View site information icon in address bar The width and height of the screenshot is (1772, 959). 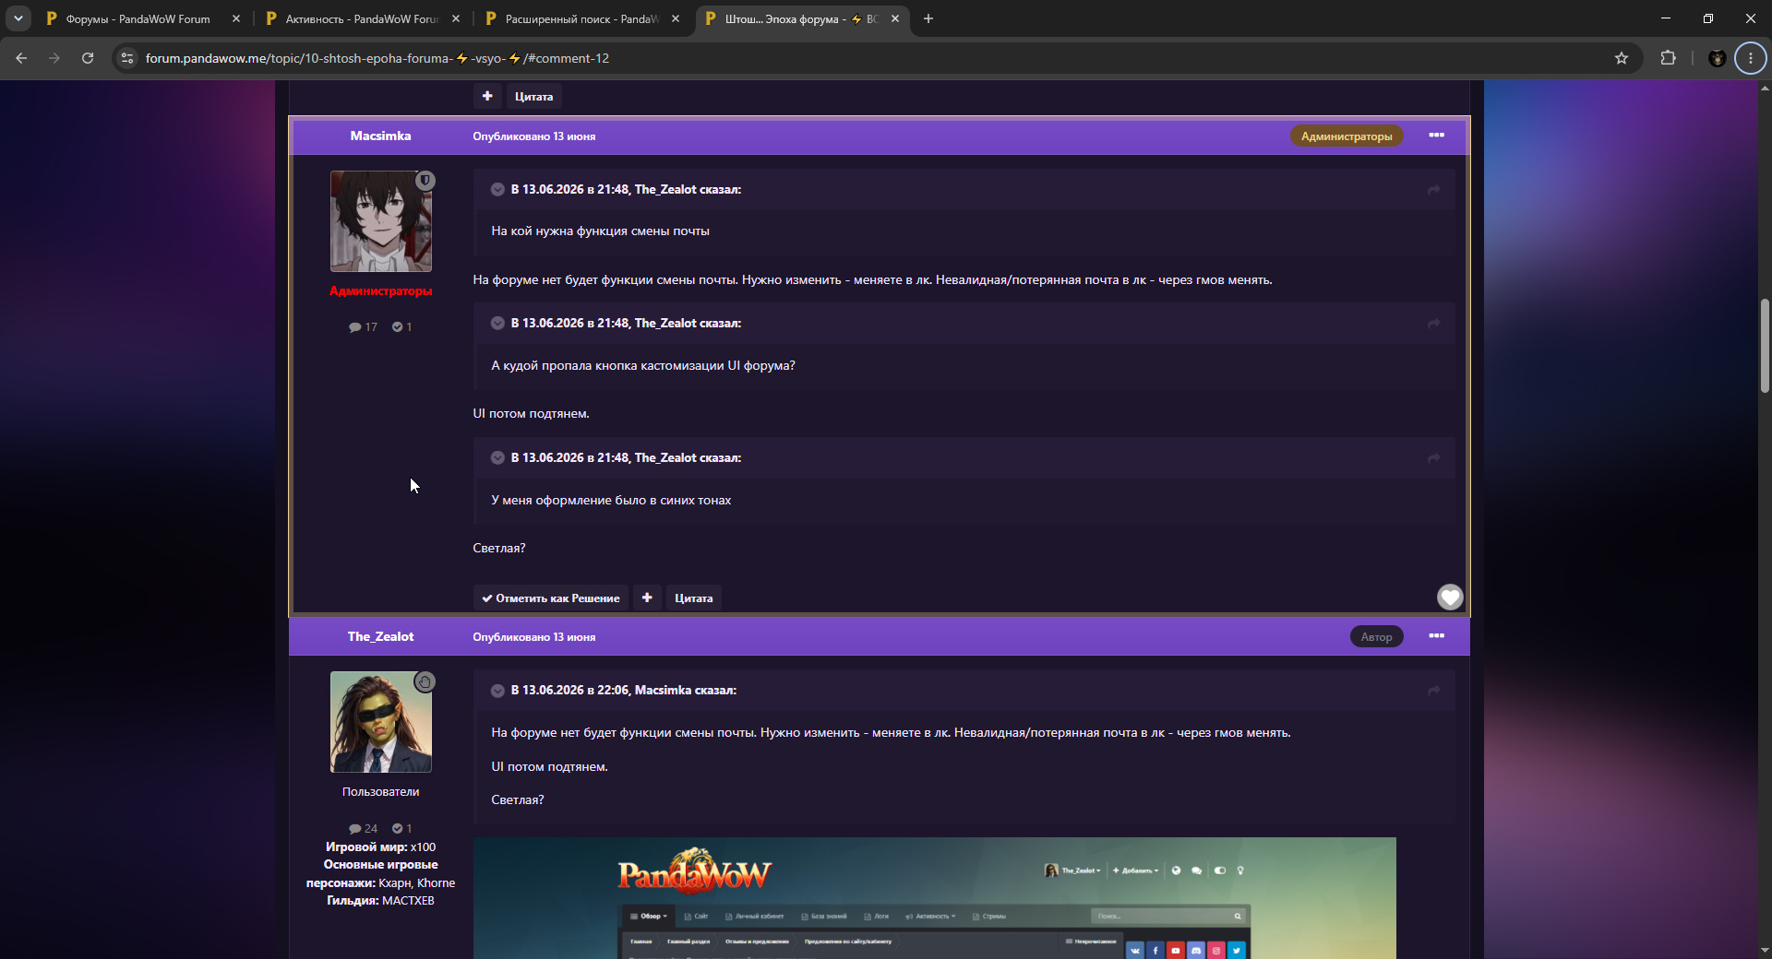pyautogui.click(x=127, y=58)
